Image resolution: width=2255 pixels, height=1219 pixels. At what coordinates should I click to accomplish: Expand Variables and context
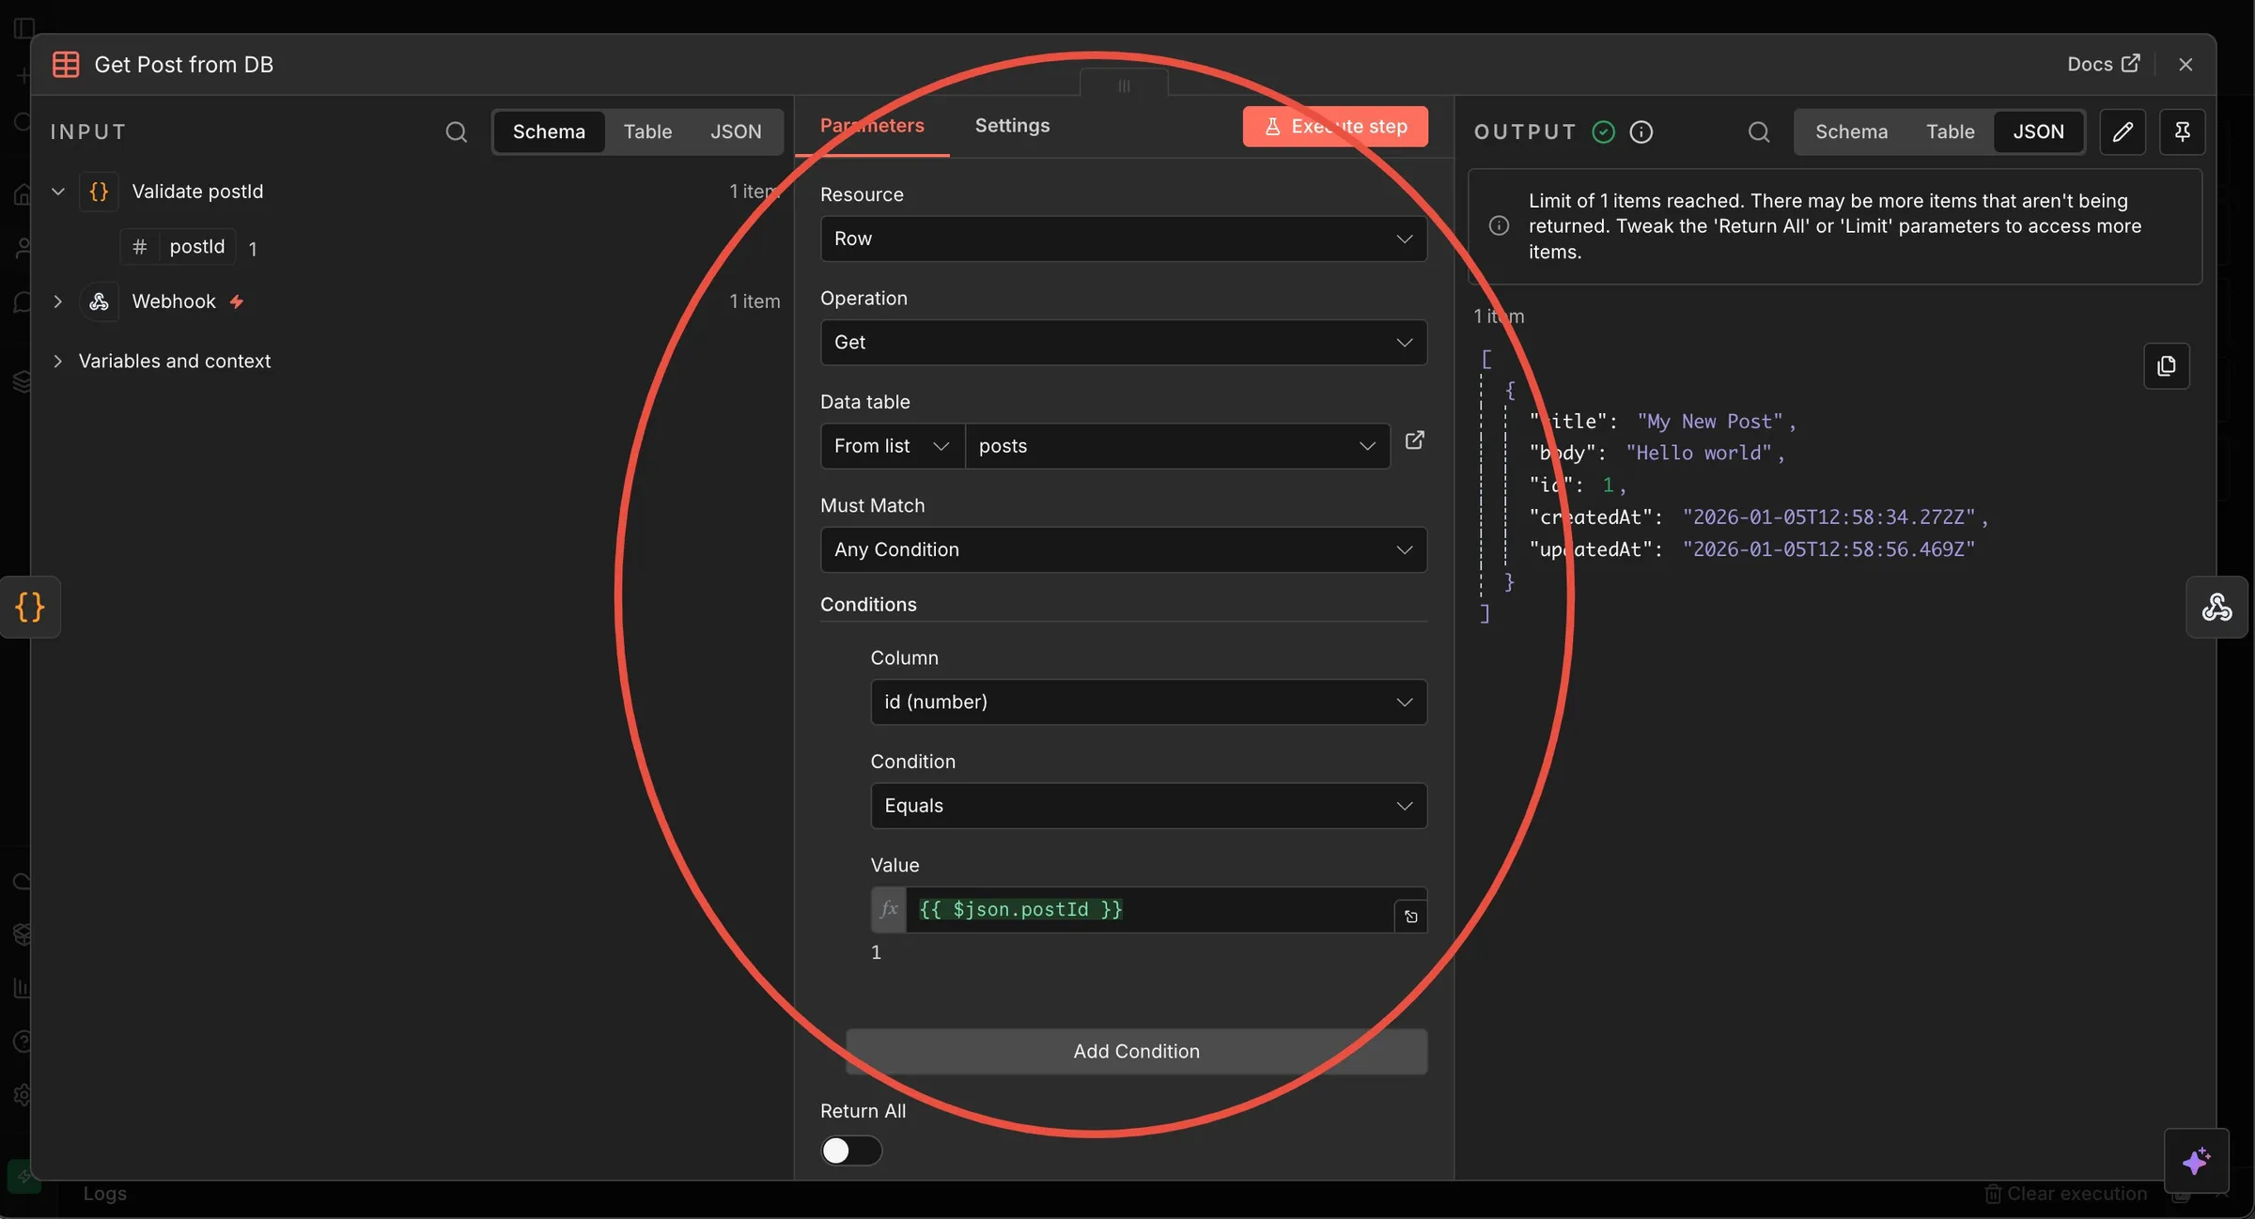(x=58, y=362)
